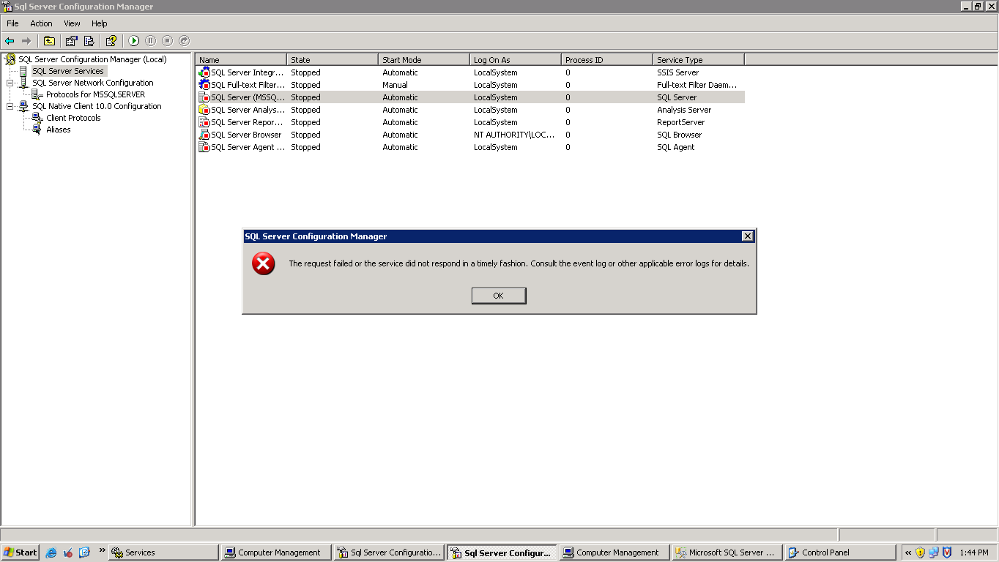Sort by the Name column header
The image size is (999, 562).
click(x=241, y=60)
